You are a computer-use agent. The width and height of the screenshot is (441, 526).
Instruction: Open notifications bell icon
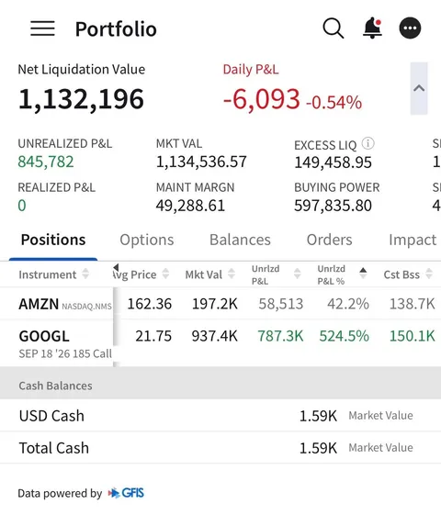click(x=372, y=28)
